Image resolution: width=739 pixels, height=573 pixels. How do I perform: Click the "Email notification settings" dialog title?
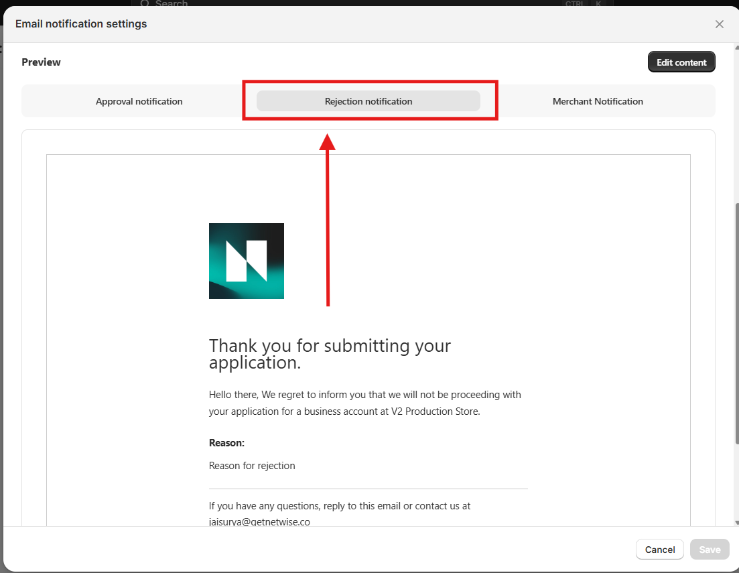pos(81,23)
